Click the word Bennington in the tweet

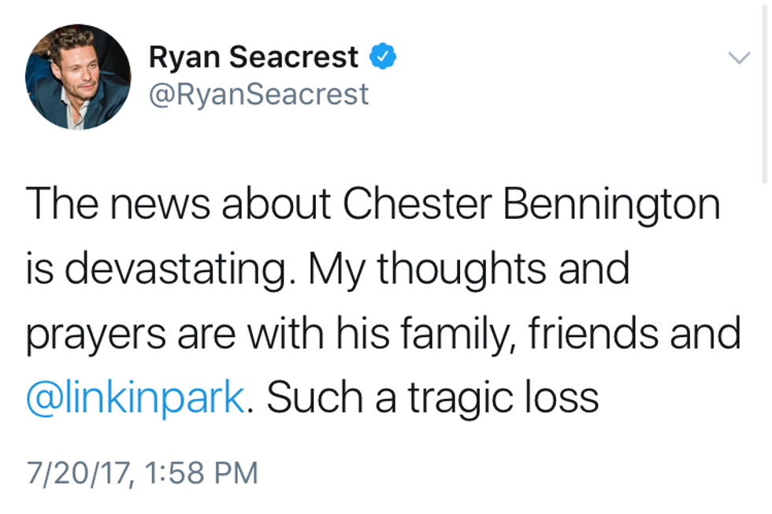[611, 205]
